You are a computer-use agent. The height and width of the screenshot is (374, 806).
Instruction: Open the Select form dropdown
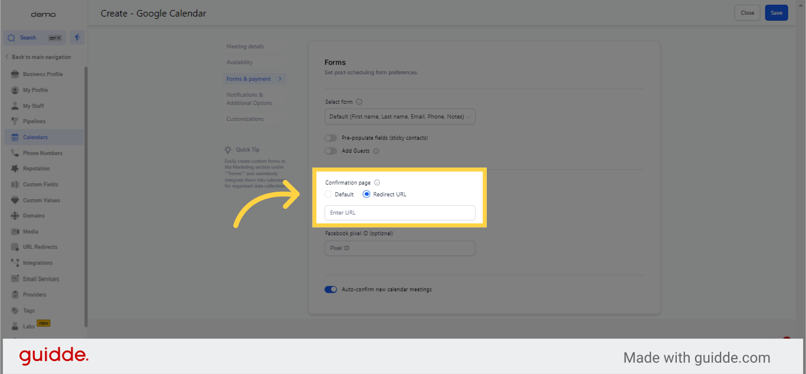tap(399, 117)
